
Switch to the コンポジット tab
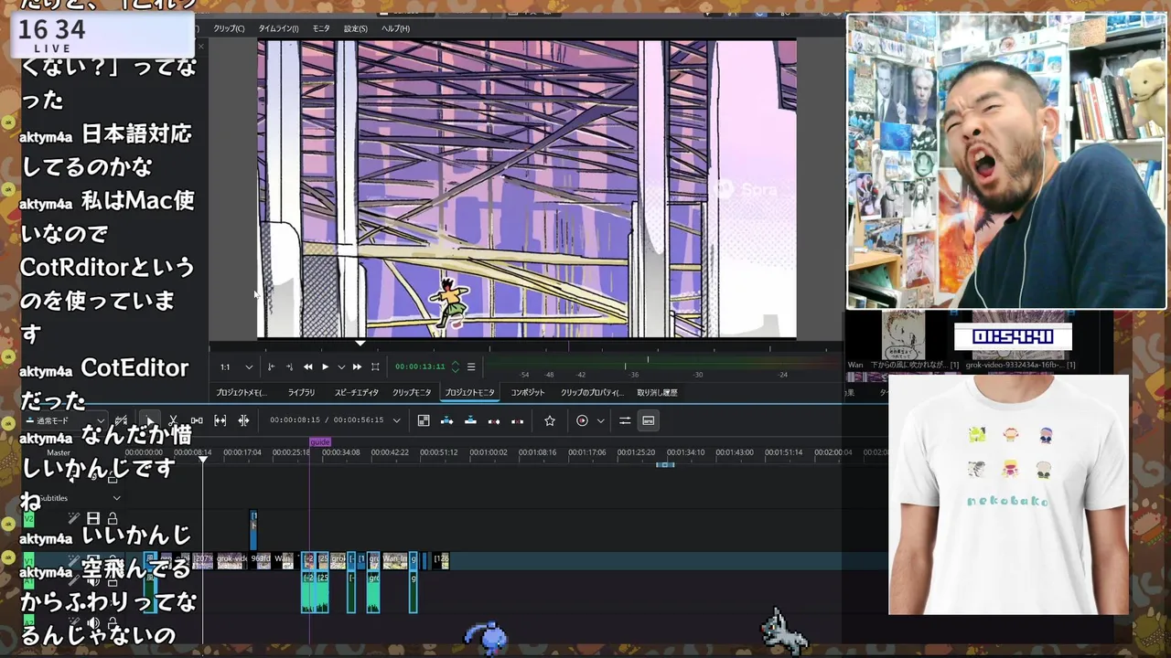click(x=528, y=392)
